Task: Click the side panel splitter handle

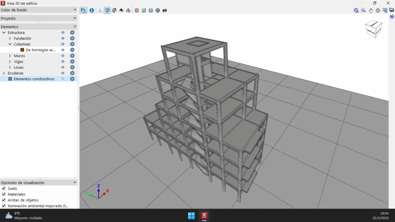Action: click(x=78, y=108)
